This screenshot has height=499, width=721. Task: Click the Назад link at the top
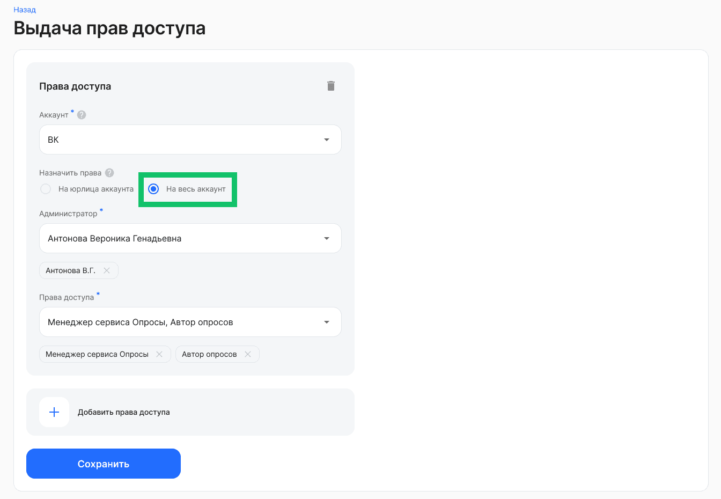coord(23,9)
